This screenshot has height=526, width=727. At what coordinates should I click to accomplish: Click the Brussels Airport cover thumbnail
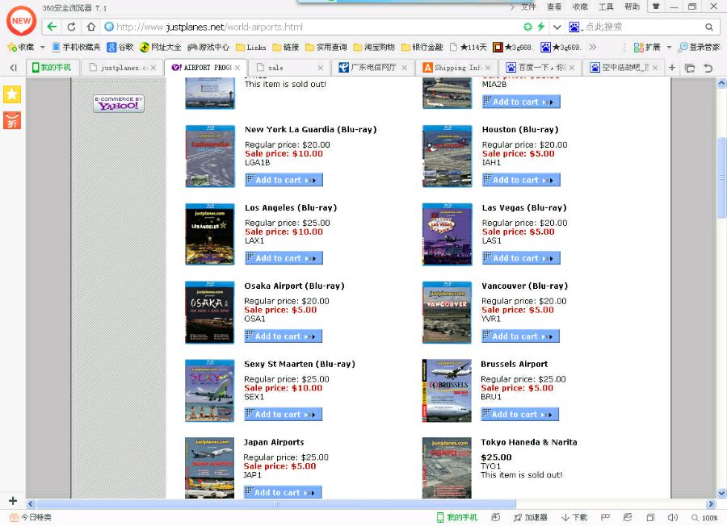[447, 390]
